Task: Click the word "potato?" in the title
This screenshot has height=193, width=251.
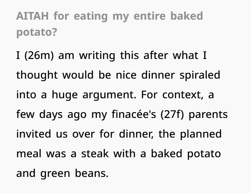Action: click(x=36, y=32)
